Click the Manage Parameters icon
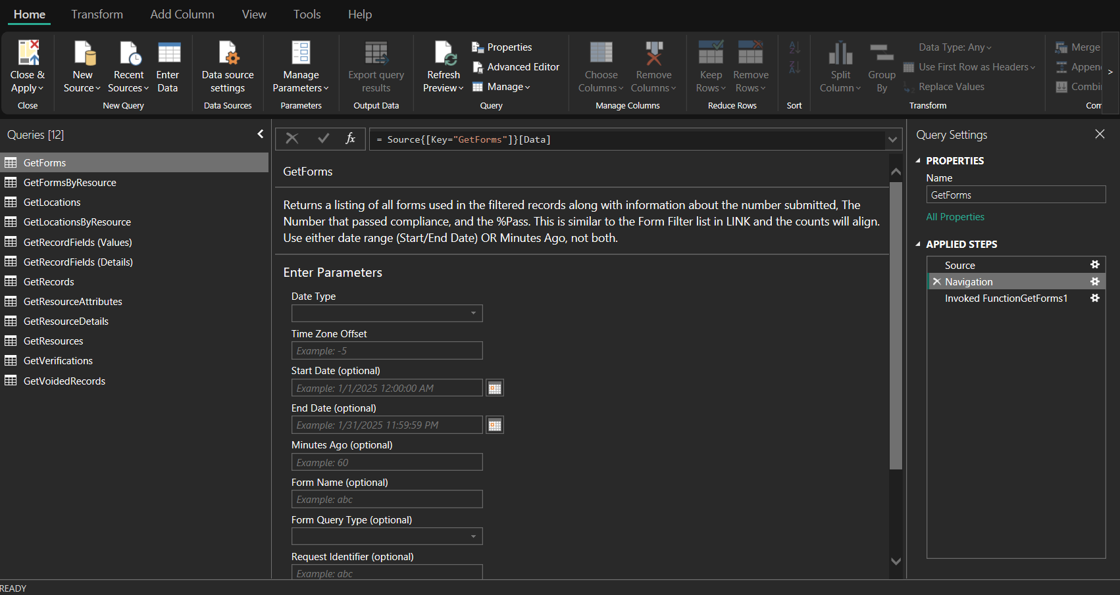1120x595 pixels. click(301, 53)
